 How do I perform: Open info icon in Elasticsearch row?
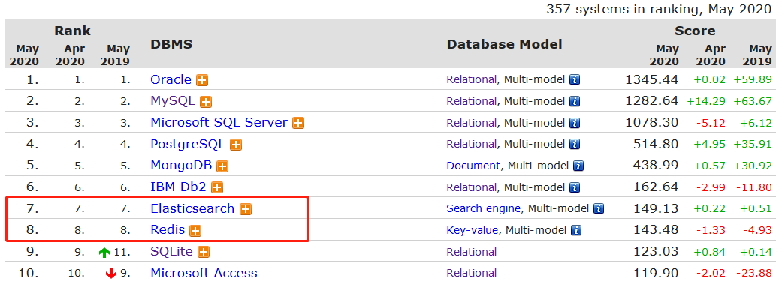pos(599,208)
